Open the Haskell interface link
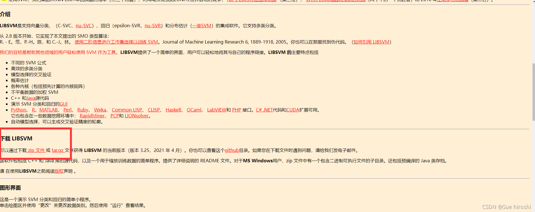535x212 pixels. pyautogui.click(x=173, y=110)
